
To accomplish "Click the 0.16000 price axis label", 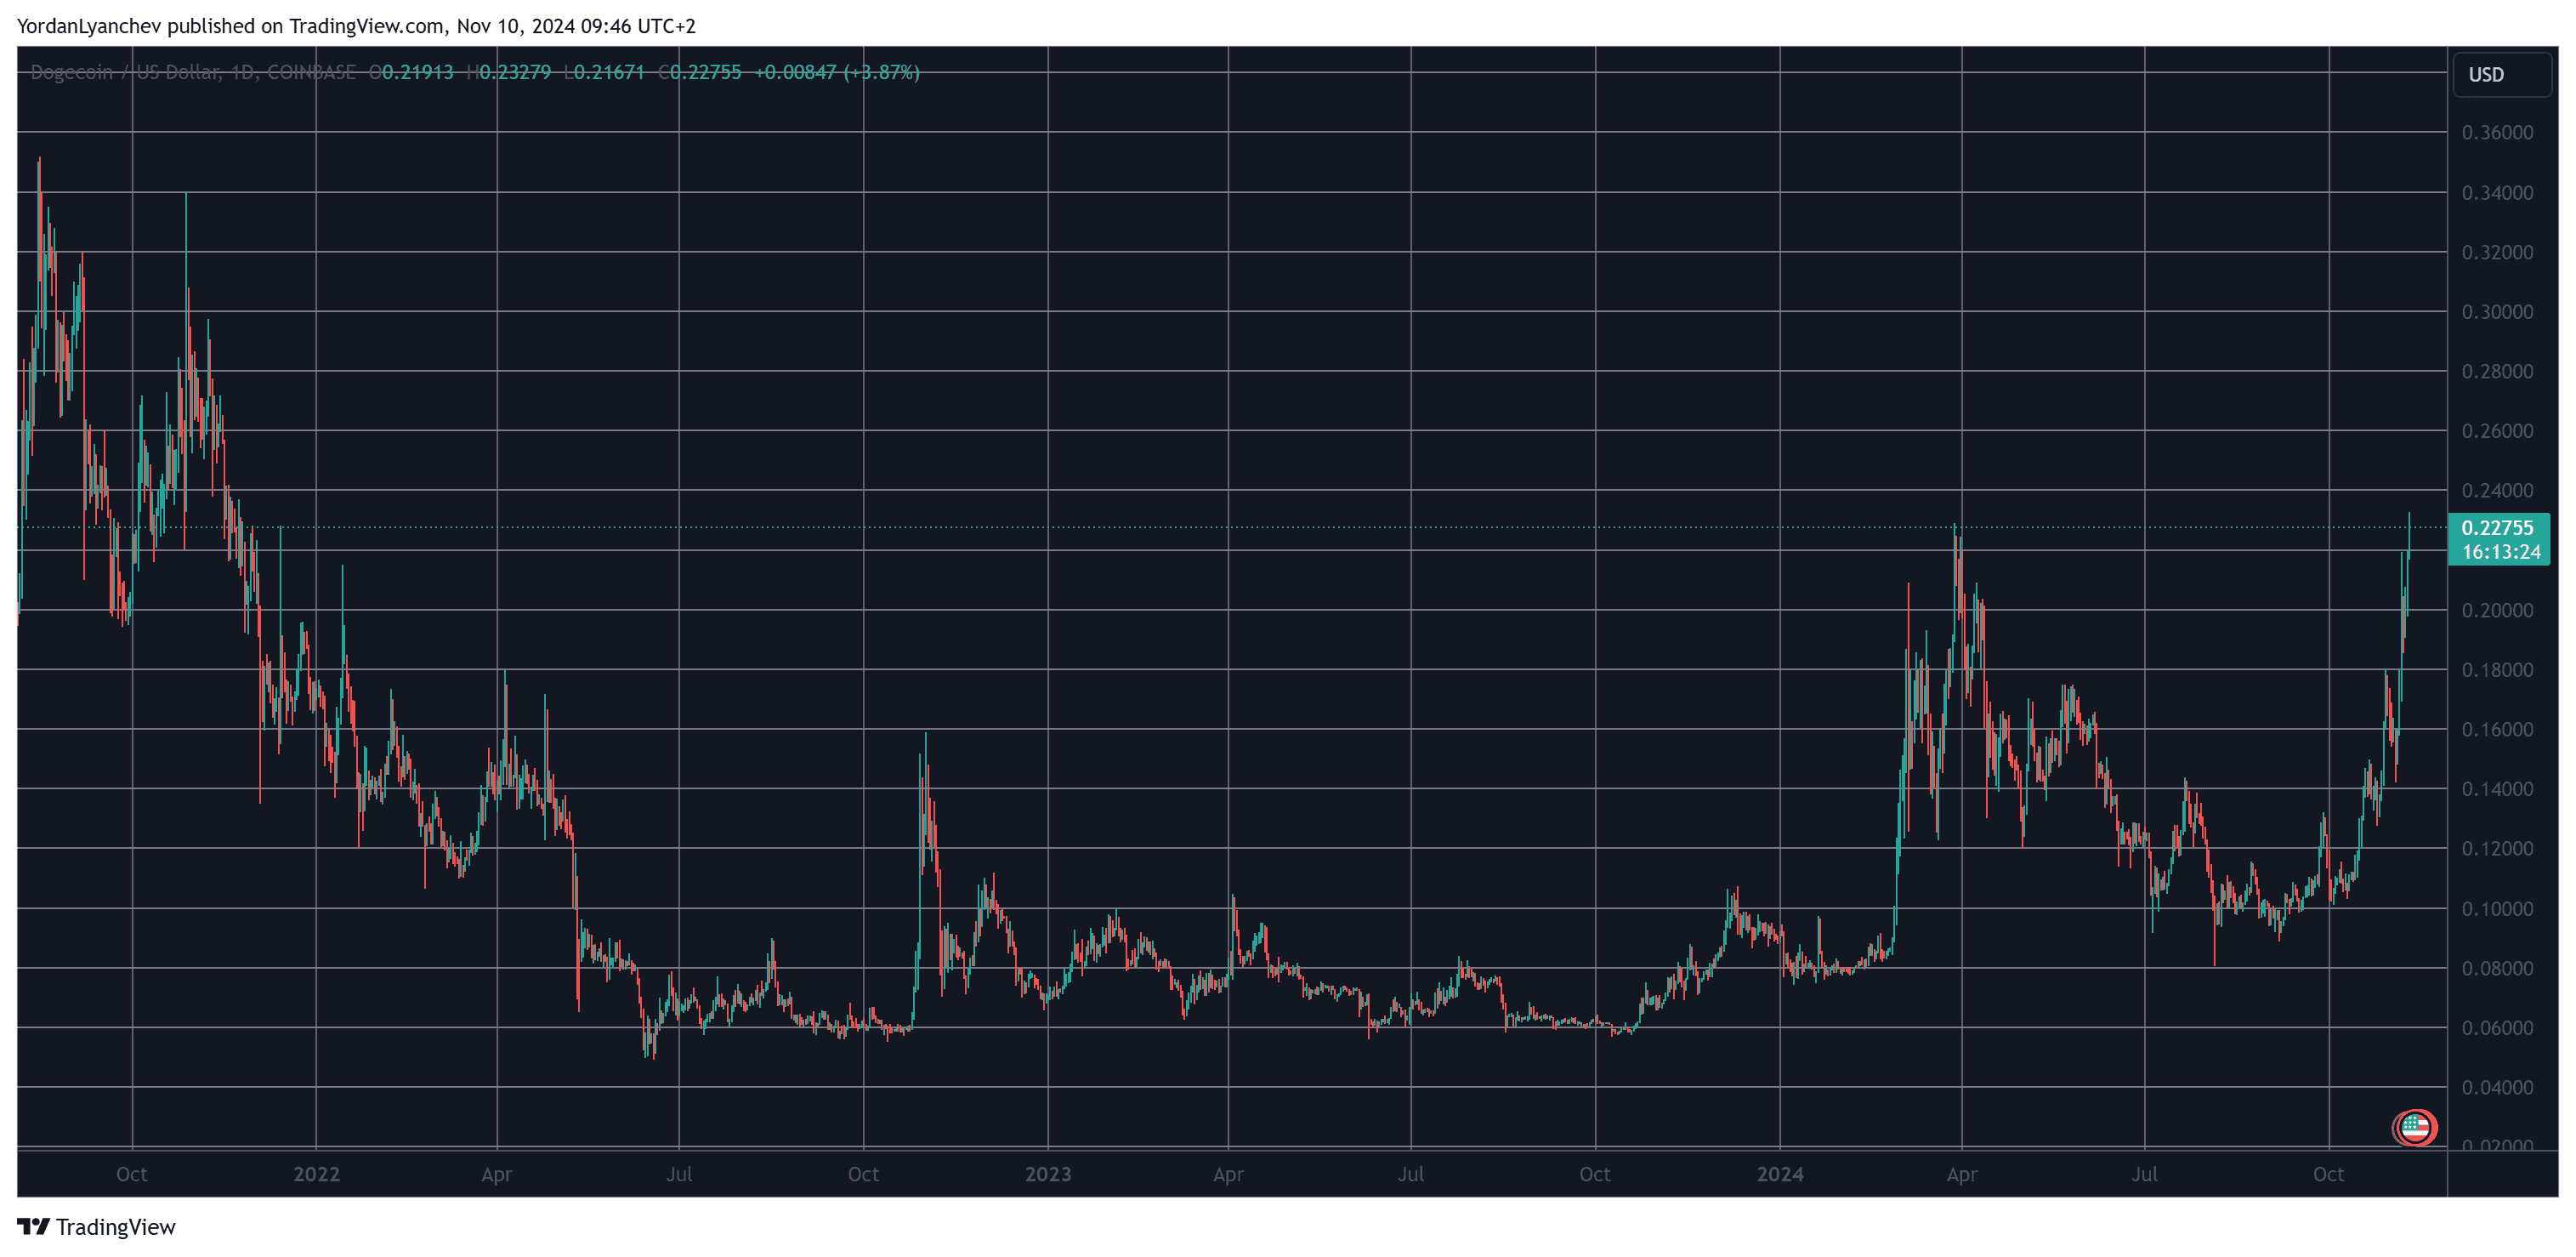I will click(2497, 730).
